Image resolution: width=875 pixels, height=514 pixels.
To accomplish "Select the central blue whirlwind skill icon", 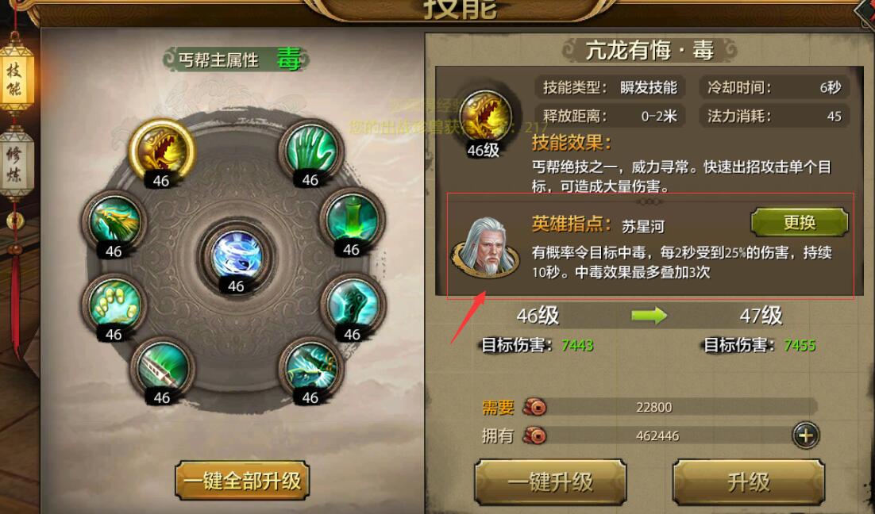I will 237,259.
